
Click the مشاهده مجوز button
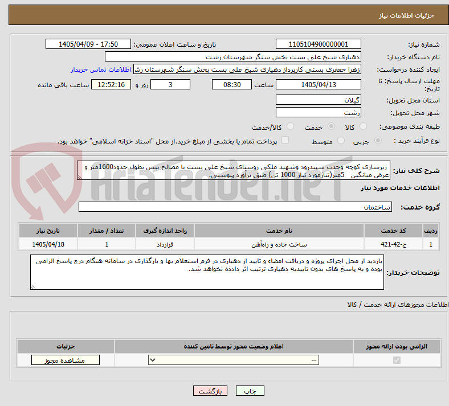click(x=66, y=360)
